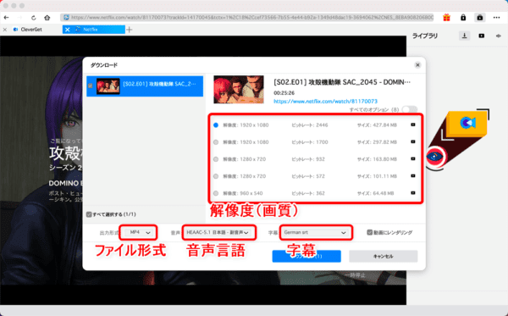Open the three-dot more menu
The height and width of the screenshot is (316, 508).
pyautogui.click(x=496, y=18)
